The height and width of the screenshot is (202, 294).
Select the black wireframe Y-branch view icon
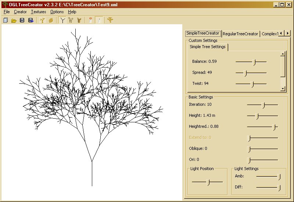[x=63, y=20]
